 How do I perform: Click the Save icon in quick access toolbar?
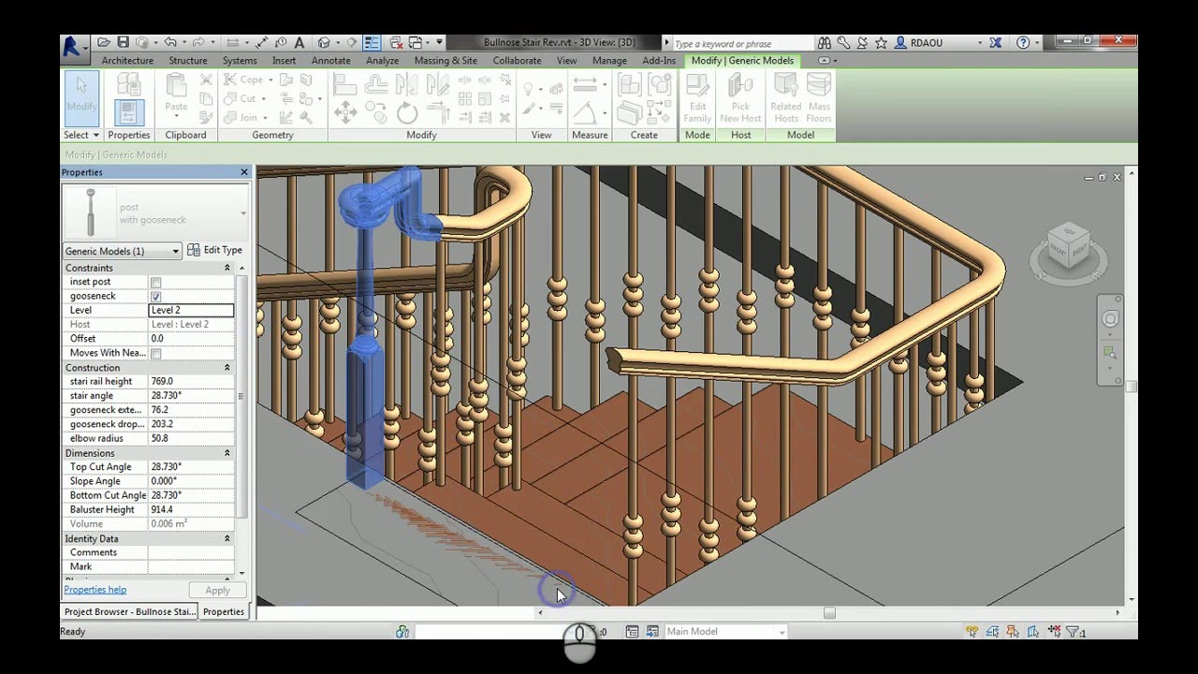(123, 42)
